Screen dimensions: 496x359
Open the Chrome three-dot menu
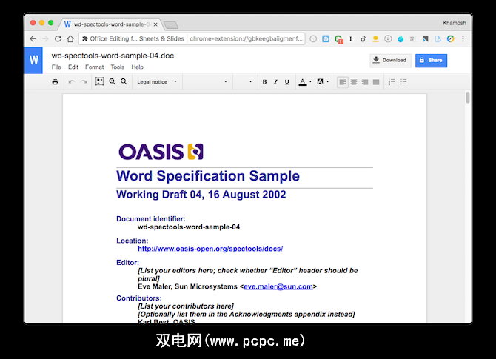[463, 39]
